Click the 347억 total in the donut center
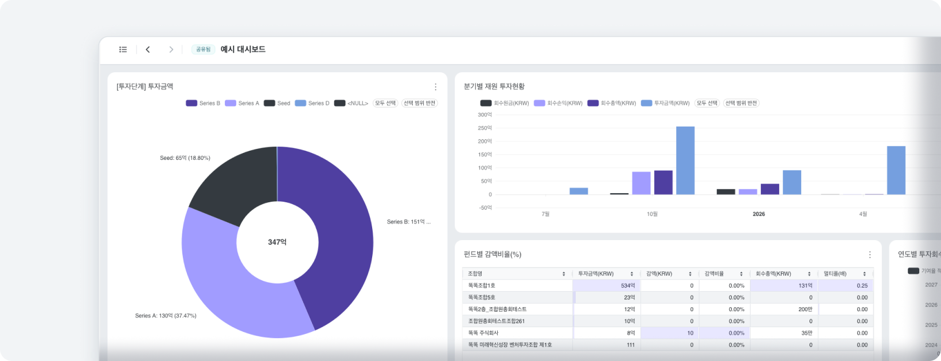This screenshot has width=941, height=361. 278,242
